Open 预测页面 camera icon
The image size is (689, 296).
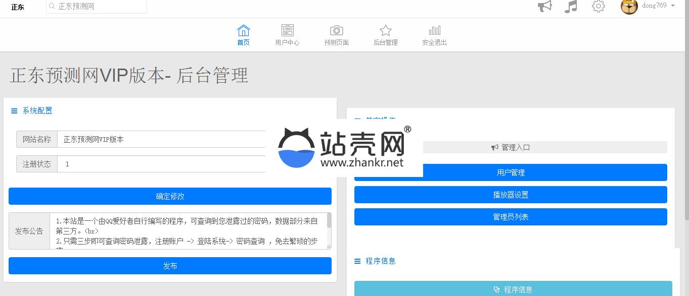(336, 31)
